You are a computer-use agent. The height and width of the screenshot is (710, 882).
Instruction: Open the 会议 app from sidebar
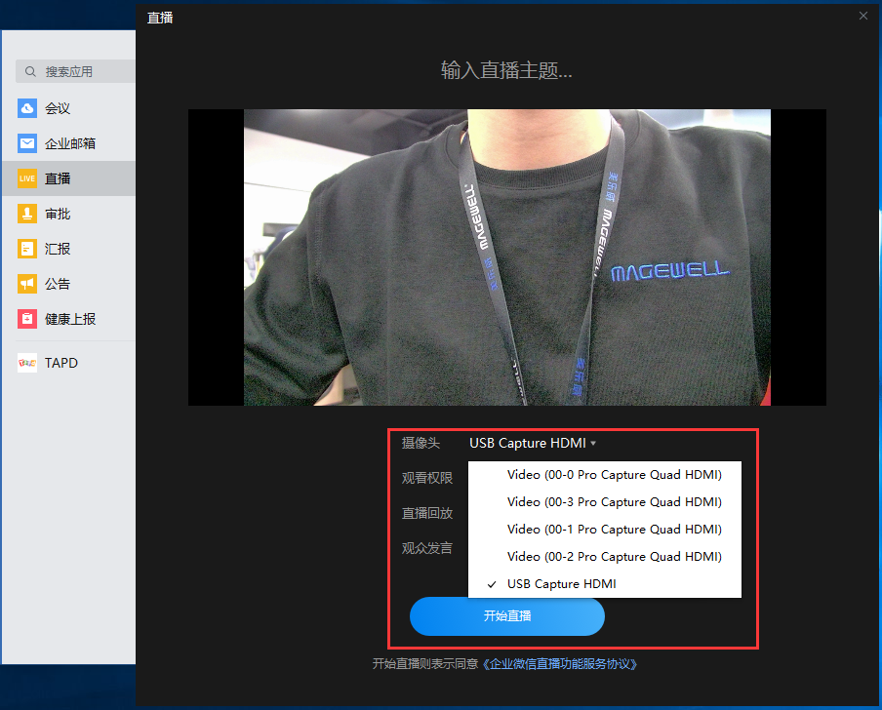click(x=68, y=108)
